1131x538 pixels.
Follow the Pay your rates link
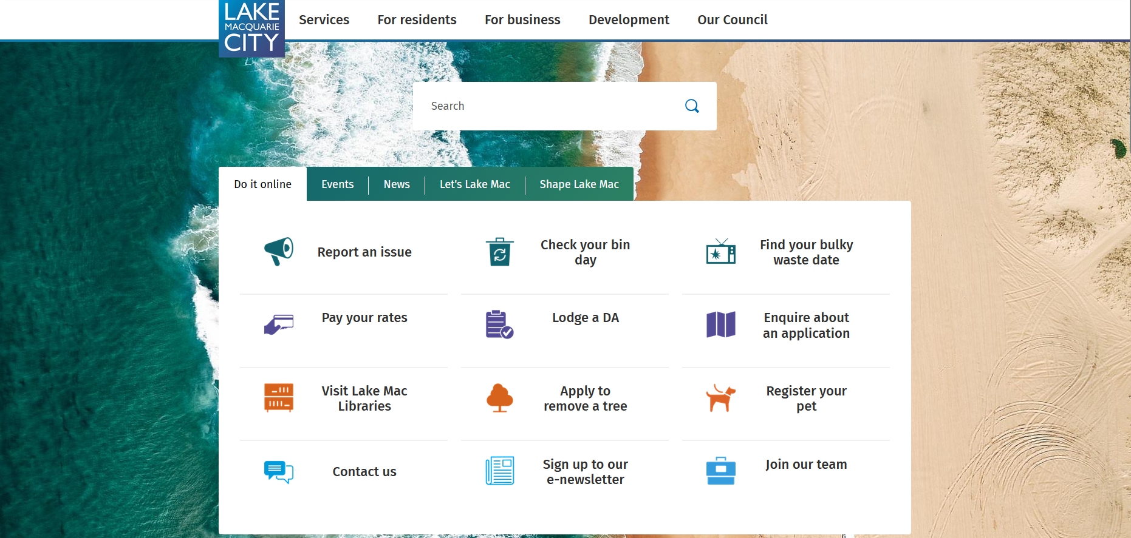(364, 318)
